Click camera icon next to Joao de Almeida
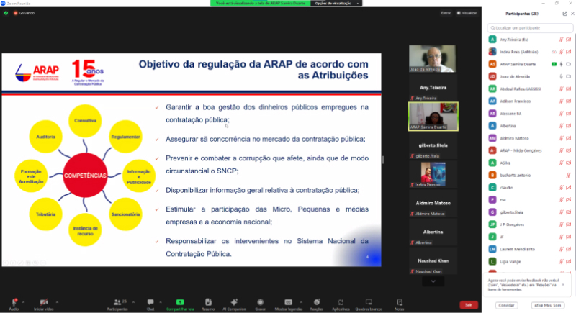This screenshot has width=576, height=313. tap(568, 76)
